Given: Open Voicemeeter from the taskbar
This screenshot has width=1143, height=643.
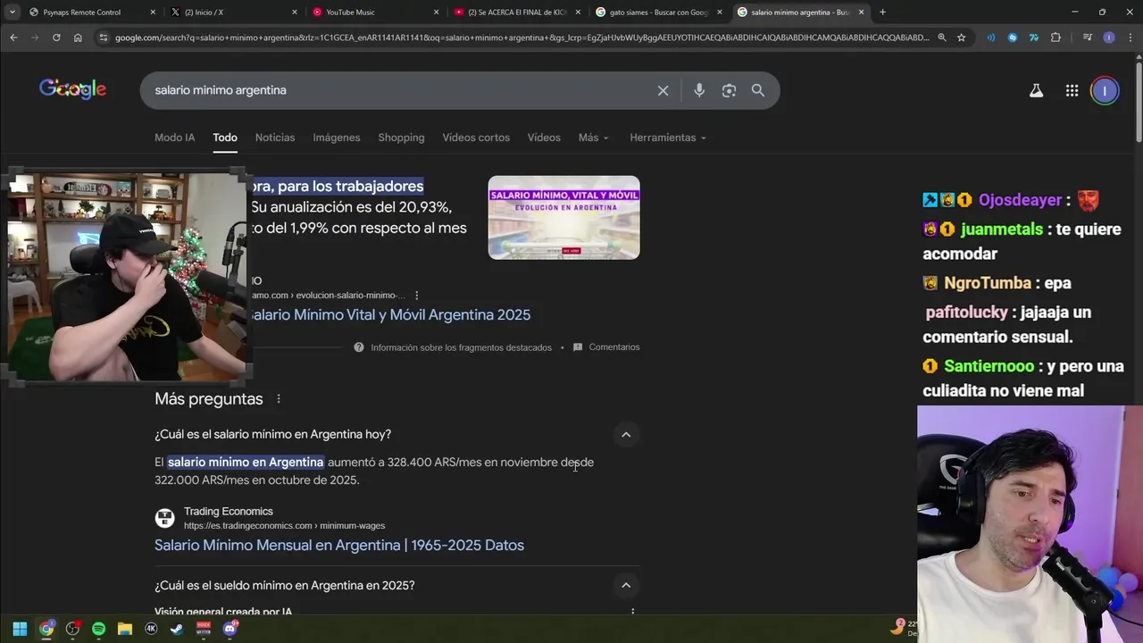Looking at the screenshot, I should coord(204,629).
